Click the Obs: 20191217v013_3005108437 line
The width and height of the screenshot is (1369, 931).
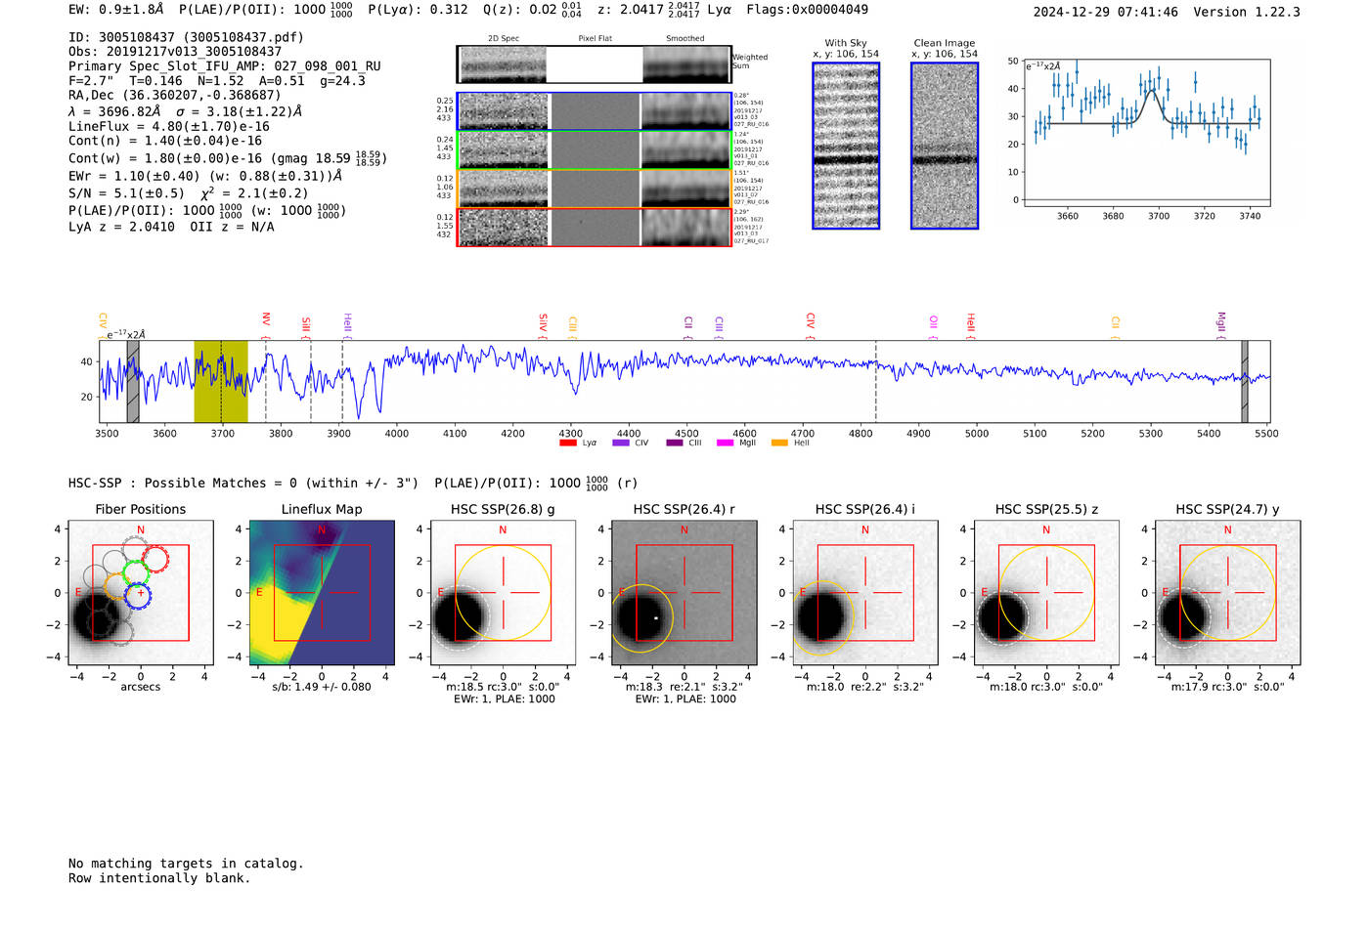175,52
